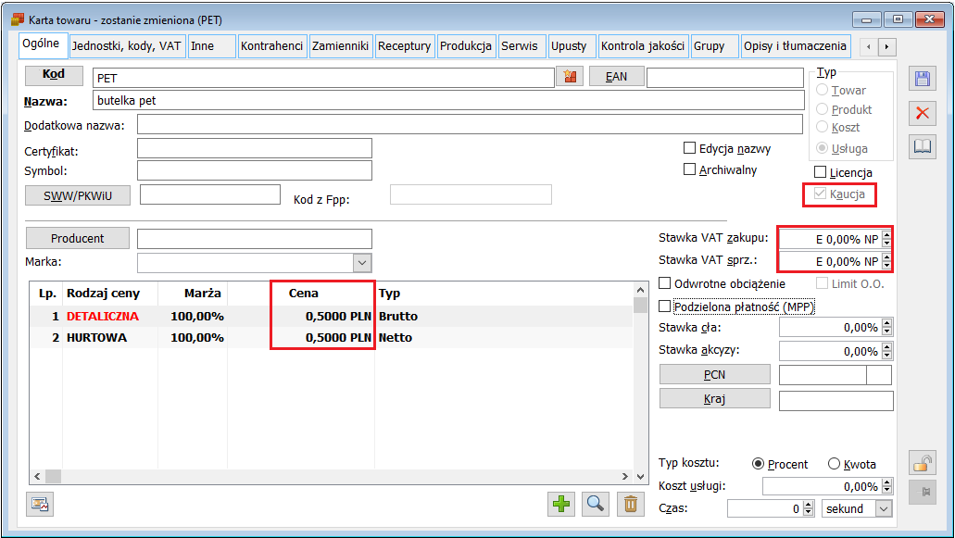This screenshot has width=955, height=538.
Task: Click into the Dodatkowa nazwa field
Action: [470, 124]
